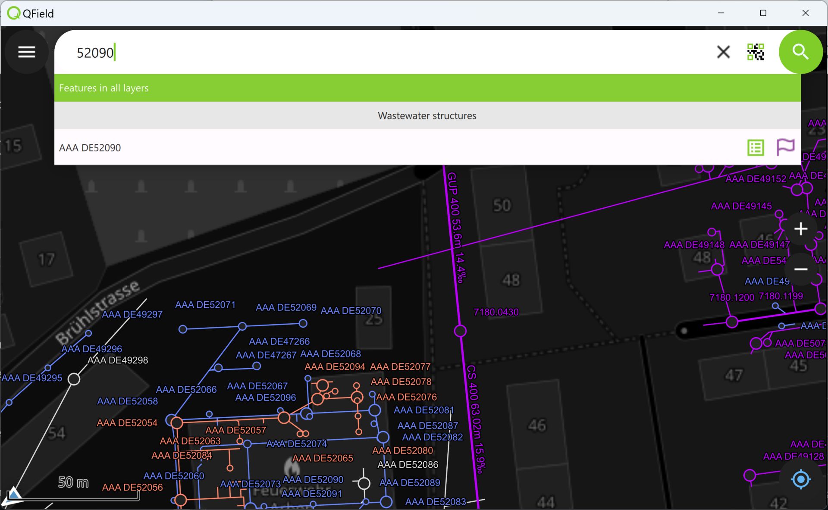The image size is (828, 510).
Task: Click the map label AAA DE49145
Action: pyautogui.click(x=743, y=206)
